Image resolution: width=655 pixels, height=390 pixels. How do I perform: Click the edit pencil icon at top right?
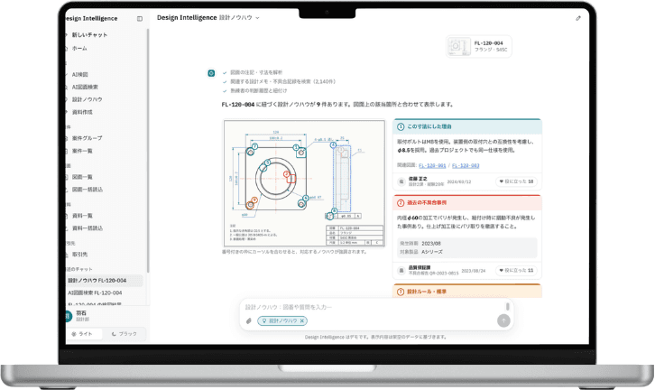578,18
